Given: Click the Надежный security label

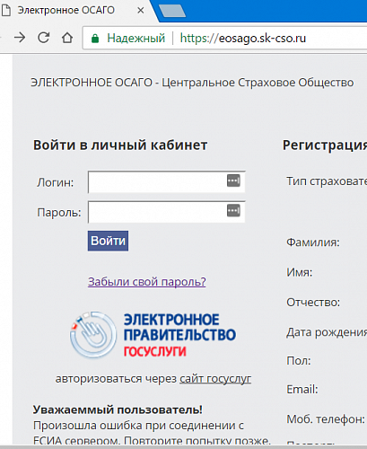Looking at the screenshot, I should [x=136, y=39].
